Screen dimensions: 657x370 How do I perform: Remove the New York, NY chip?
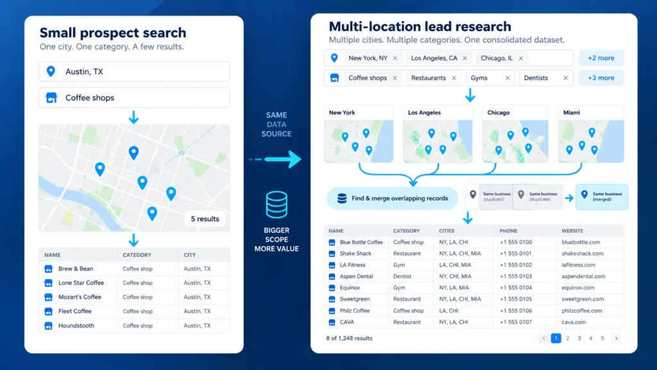[x=395, y=58]
